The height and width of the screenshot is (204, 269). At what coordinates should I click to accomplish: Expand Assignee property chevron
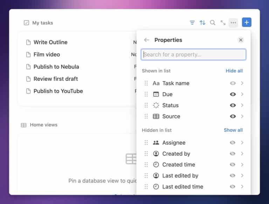[242, 143]
